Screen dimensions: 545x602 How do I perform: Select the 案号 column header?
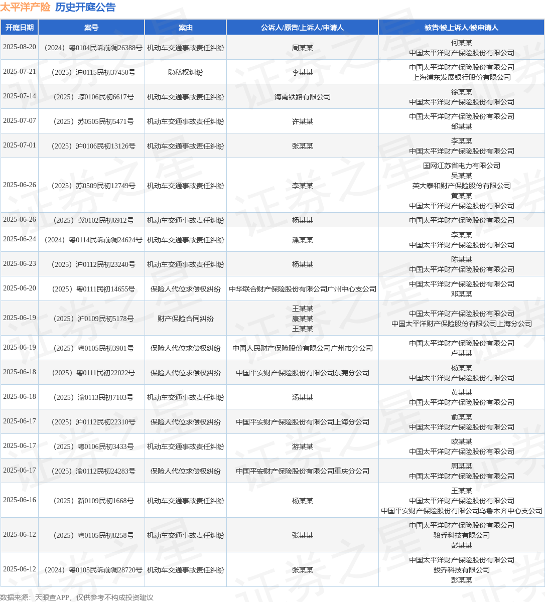click(x=91, y=28)
